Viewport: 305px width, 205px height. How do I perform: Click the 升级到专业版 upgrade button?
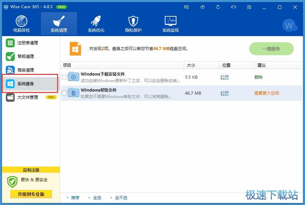point(31,194)
